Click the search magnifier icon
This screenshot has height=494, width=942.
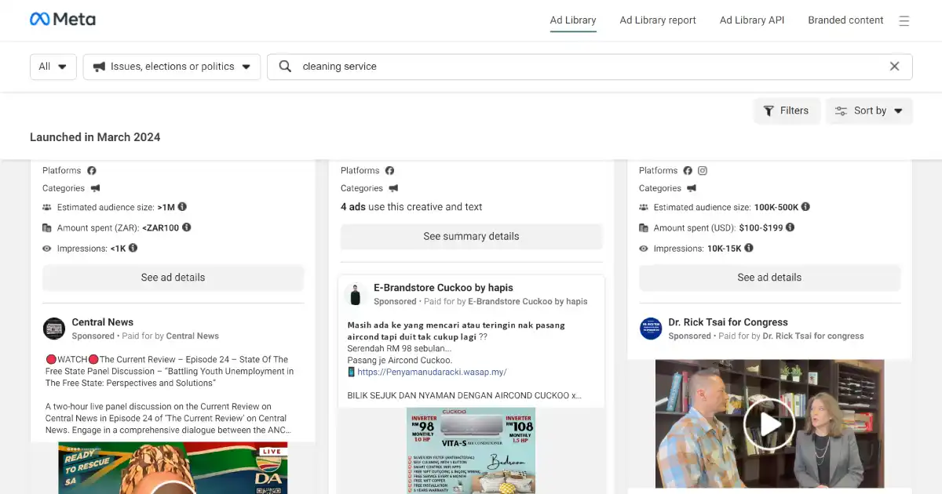coord(285,67)
